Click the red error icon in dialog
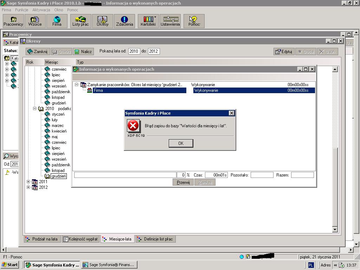 point(133,126)
